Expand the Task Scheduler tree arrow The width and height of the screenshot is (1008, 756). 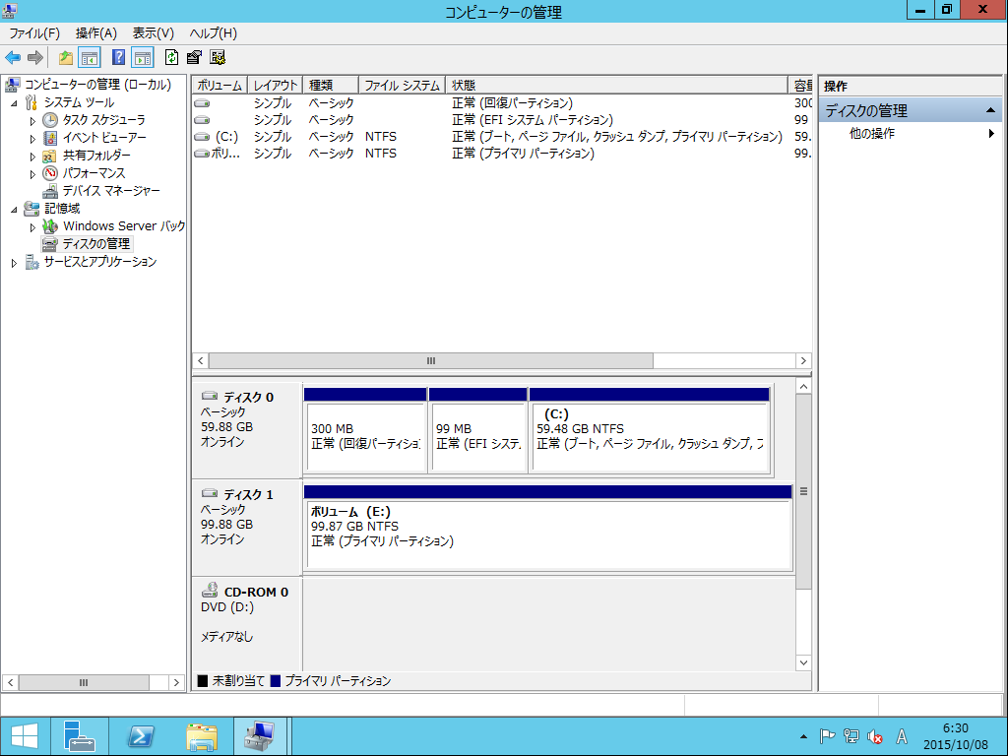click(x=32, y=121)
